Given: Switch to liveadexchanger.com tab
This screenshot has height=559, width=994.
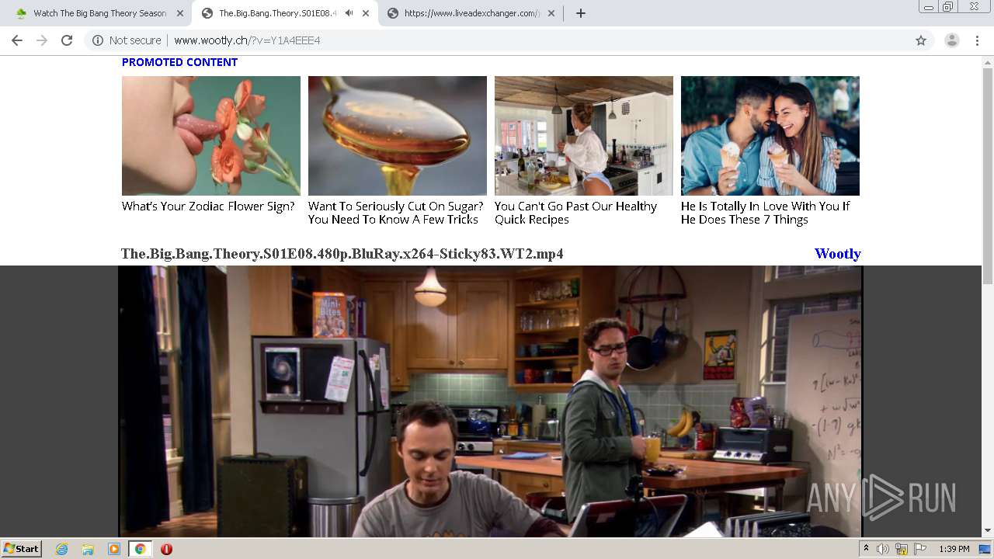Looking at the screenshot, I should [x=471, y=13].
